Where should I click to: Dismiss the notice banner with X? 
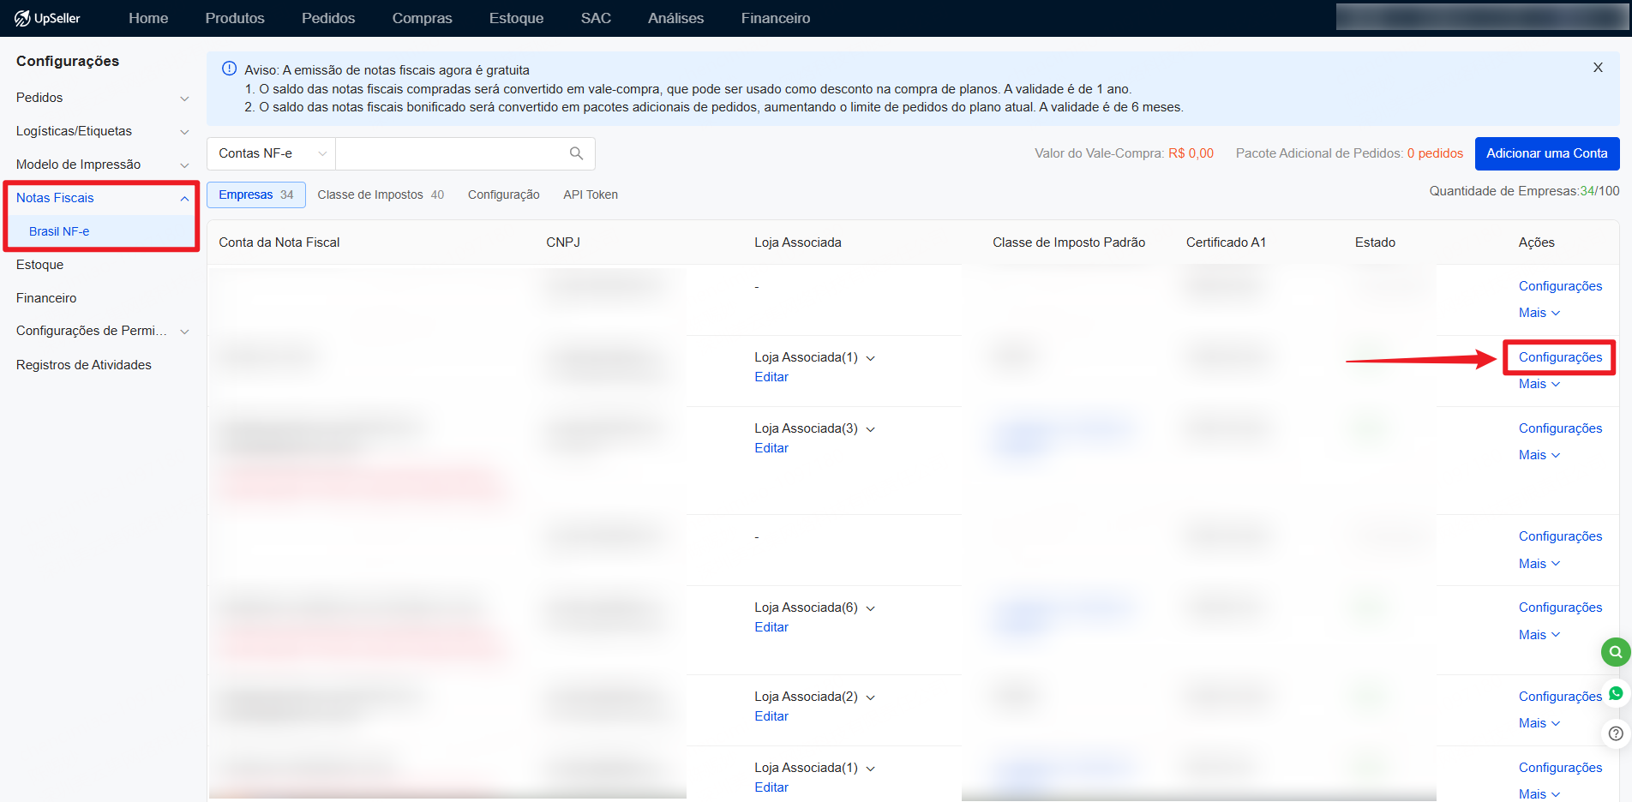pyautogui.click(x=1598, y=68)
